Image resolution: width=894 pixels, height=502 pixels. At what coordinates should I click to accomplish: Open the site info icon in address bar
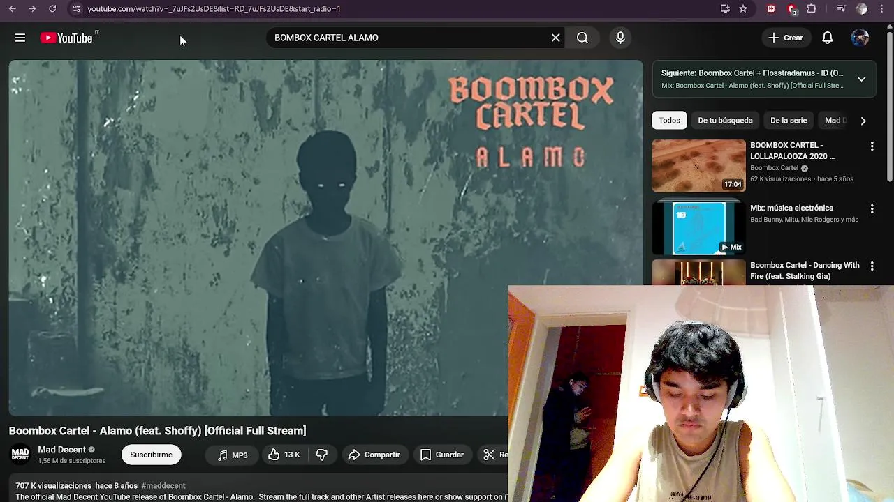[76, 8]
